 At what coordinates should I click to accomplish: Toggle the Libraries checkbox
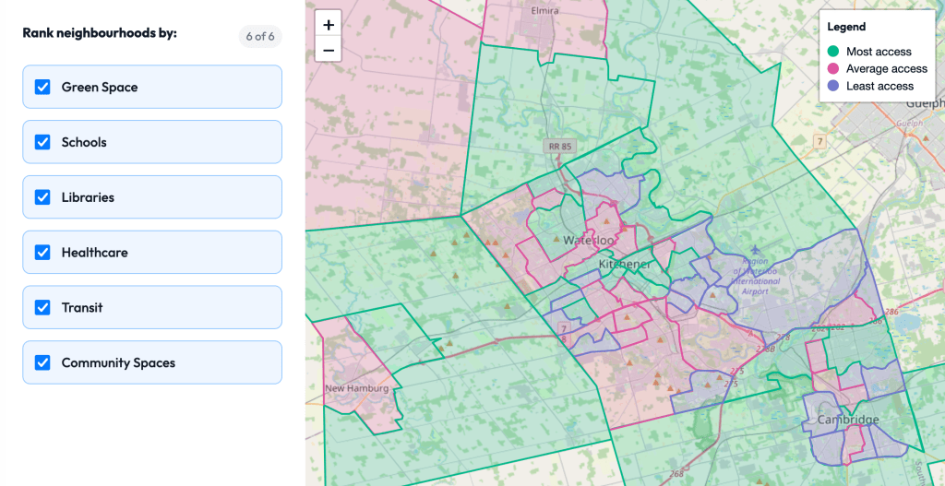click(42, 197)
